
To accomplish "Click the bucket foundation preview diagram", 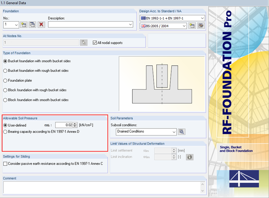I will pos(162,84).
